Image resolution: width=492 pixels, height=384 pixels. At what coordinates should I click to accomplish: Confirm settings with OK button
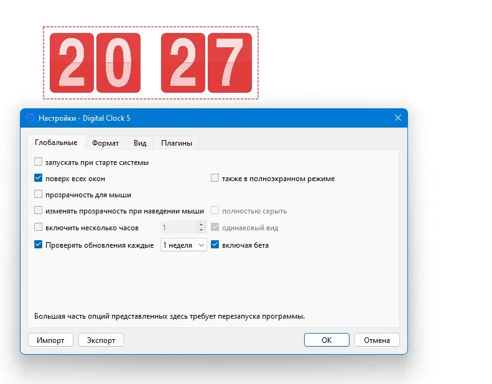coord(327,340)
